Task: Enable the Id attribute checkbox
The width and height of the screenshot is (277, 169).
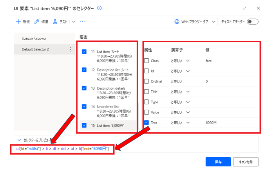Action: pyautogui.click(x=147, y=71)
